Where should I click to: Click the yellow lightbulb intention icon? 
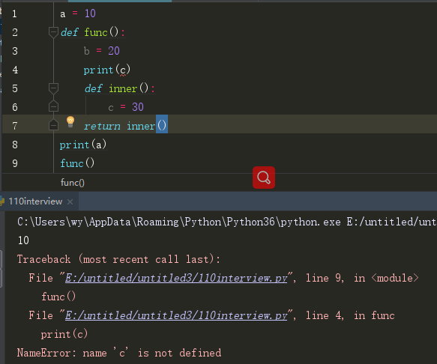[70, 122]
